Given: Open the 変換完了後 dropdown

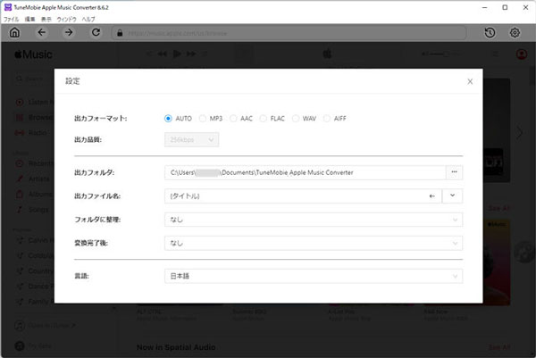Looking at the screenshot, I should (314, 243).
